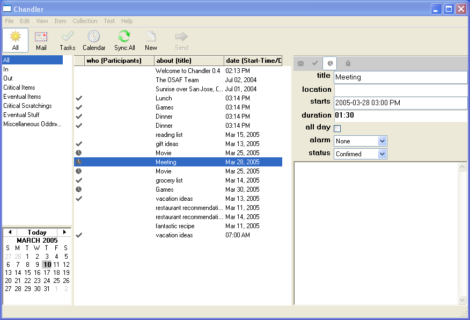Click the Today button in mini calendar

pos(37,232)
